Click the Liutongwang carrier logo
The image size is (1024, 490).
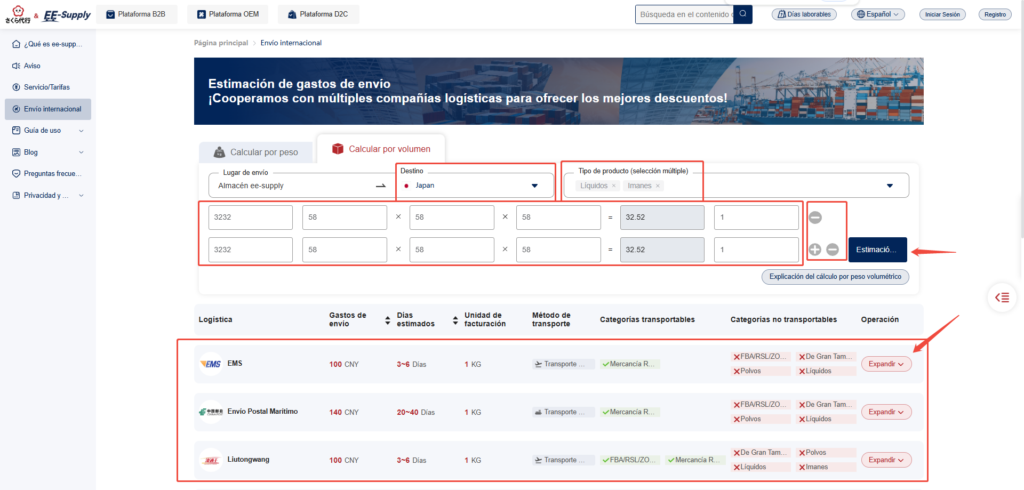click(x=211, y=460)
